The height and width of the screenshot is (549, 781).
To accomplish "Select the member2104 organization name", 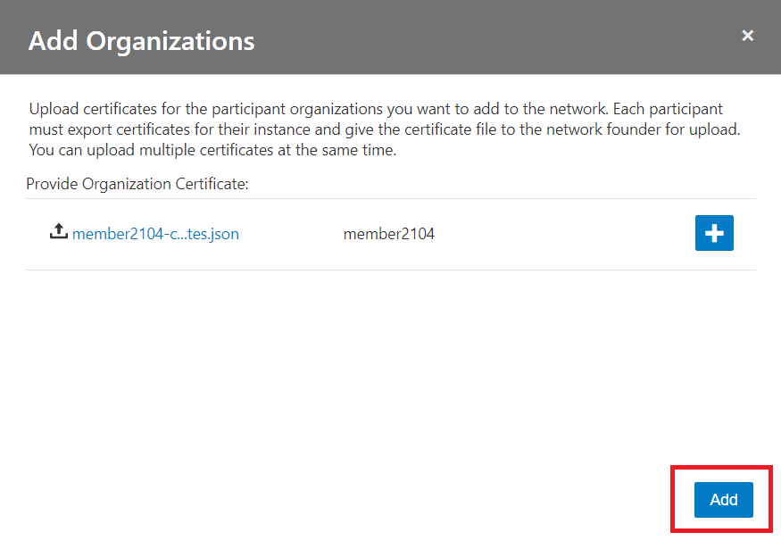I will point(388,235).
